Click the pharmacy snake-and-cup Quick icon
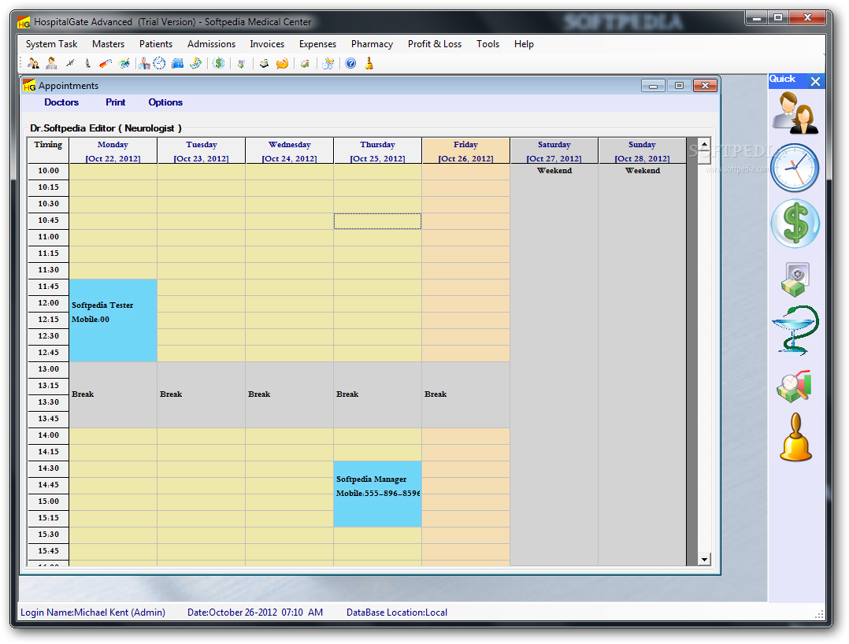The image size is (849, 644). [795, 330]
